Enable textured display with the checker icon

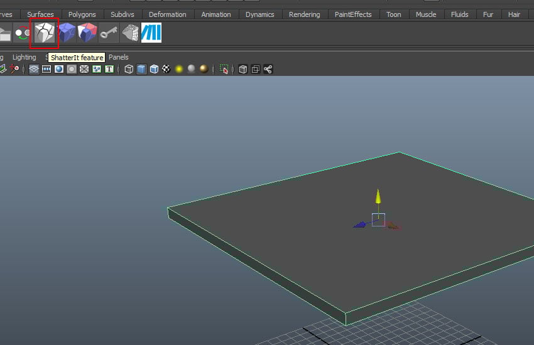coord(166,69)
